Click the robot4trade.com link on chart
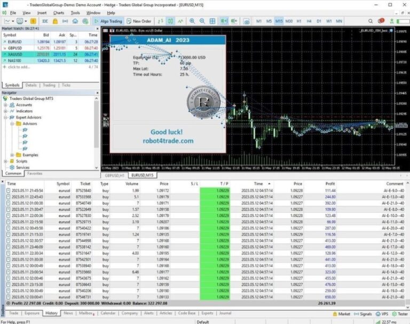 pos(168,141)
